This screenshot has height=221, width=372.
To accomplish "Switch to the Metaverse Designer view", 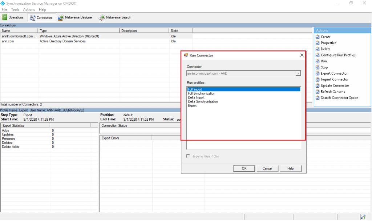I will (75, 17).
